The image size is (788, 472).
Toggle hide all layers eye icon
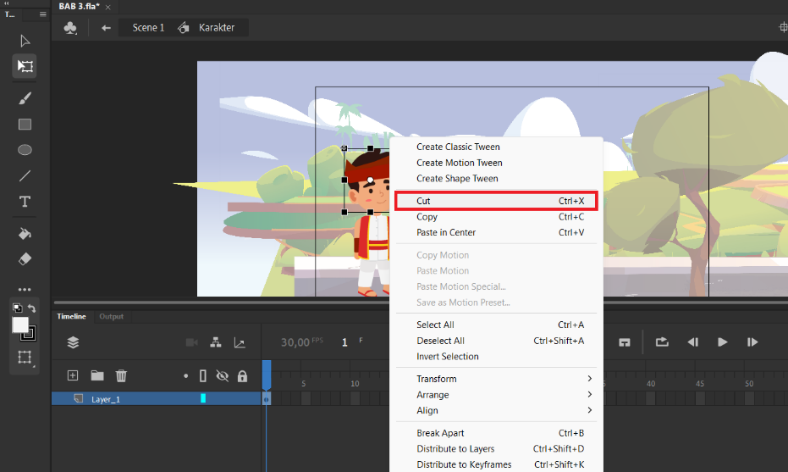click(x=222, y=376)
